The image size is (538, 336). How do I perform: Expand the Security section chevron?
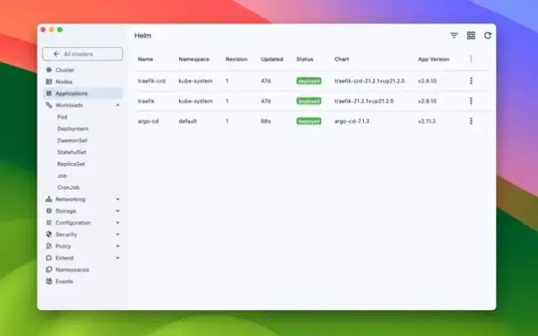pyautogui.click(x=118, y=234)
